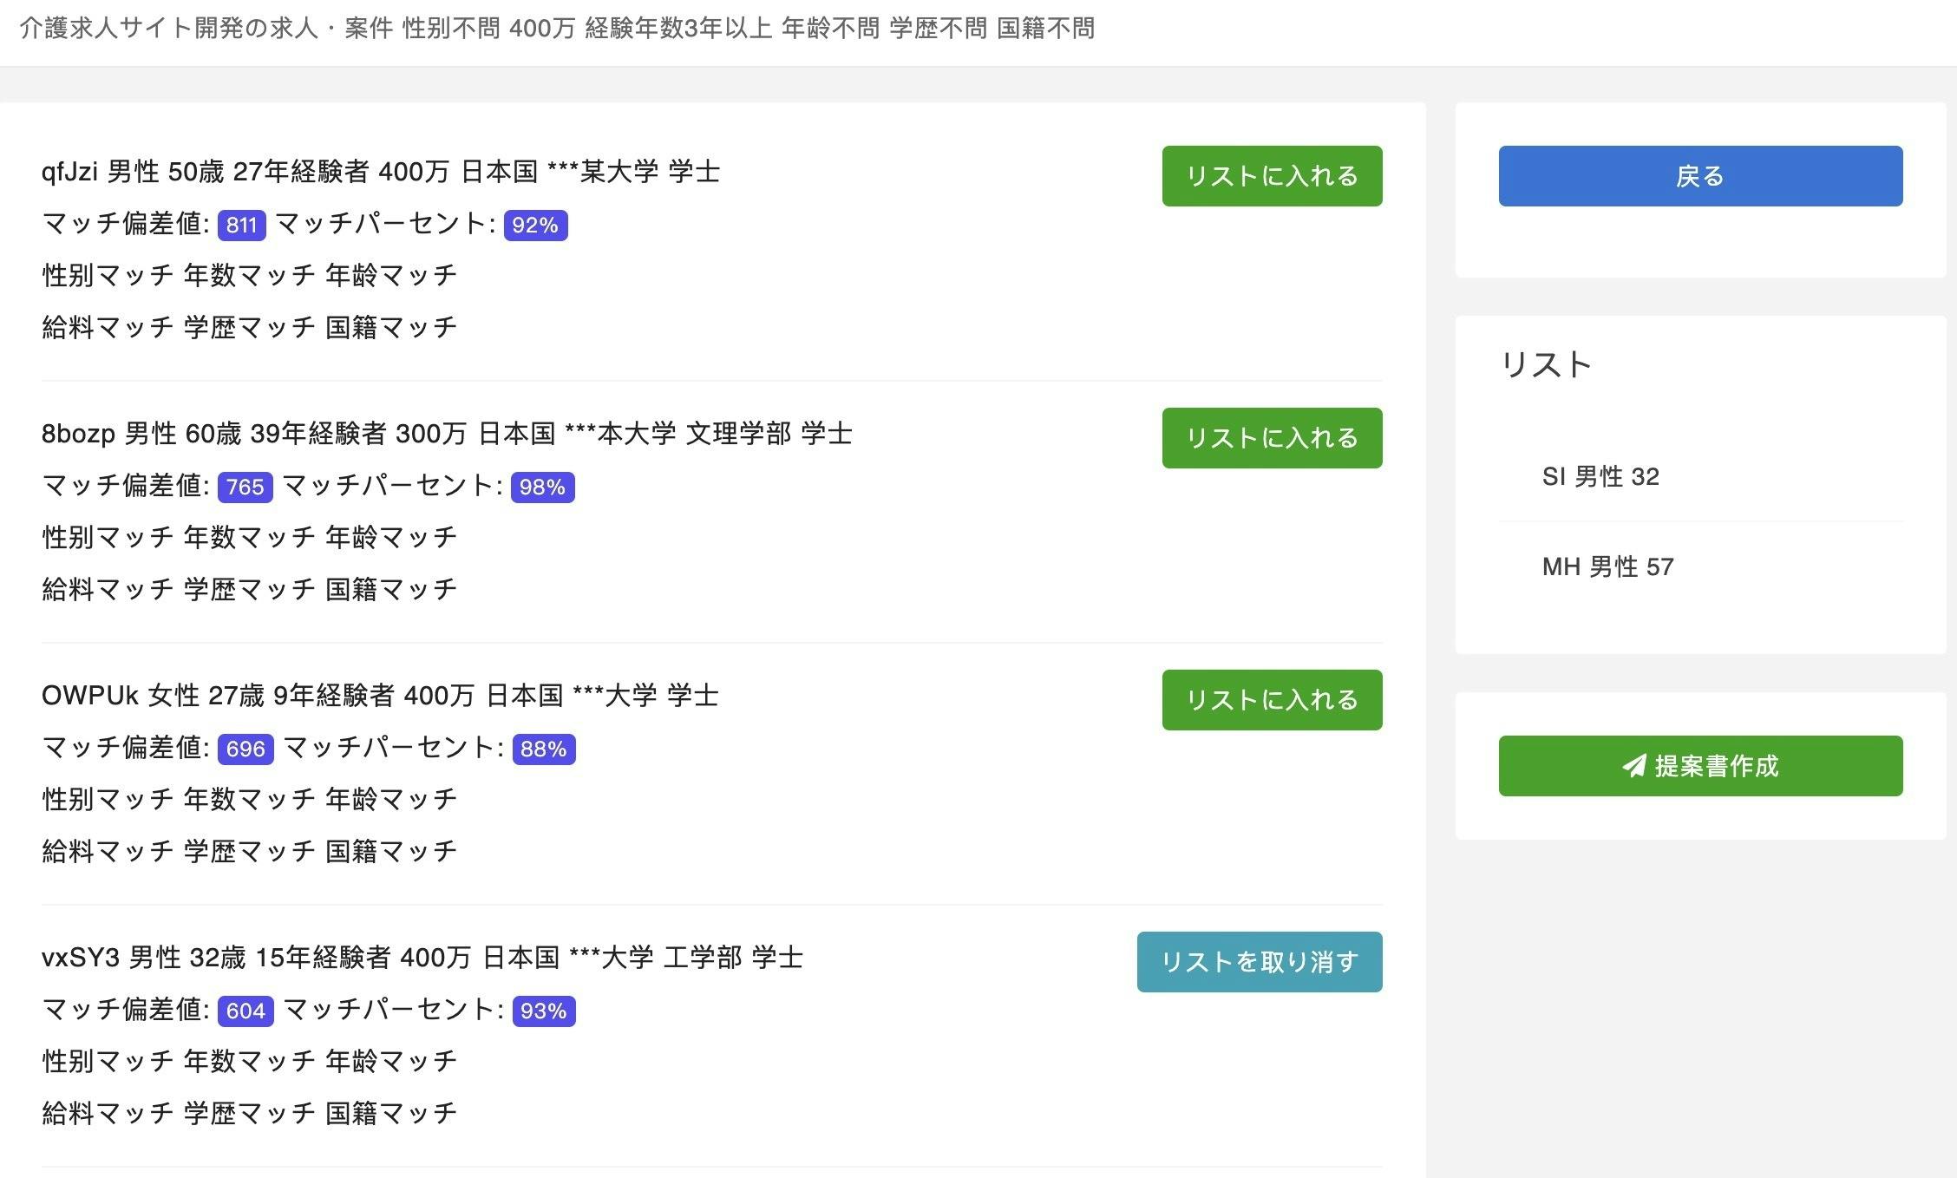Click the 696 match score badge

coord(245,749)
